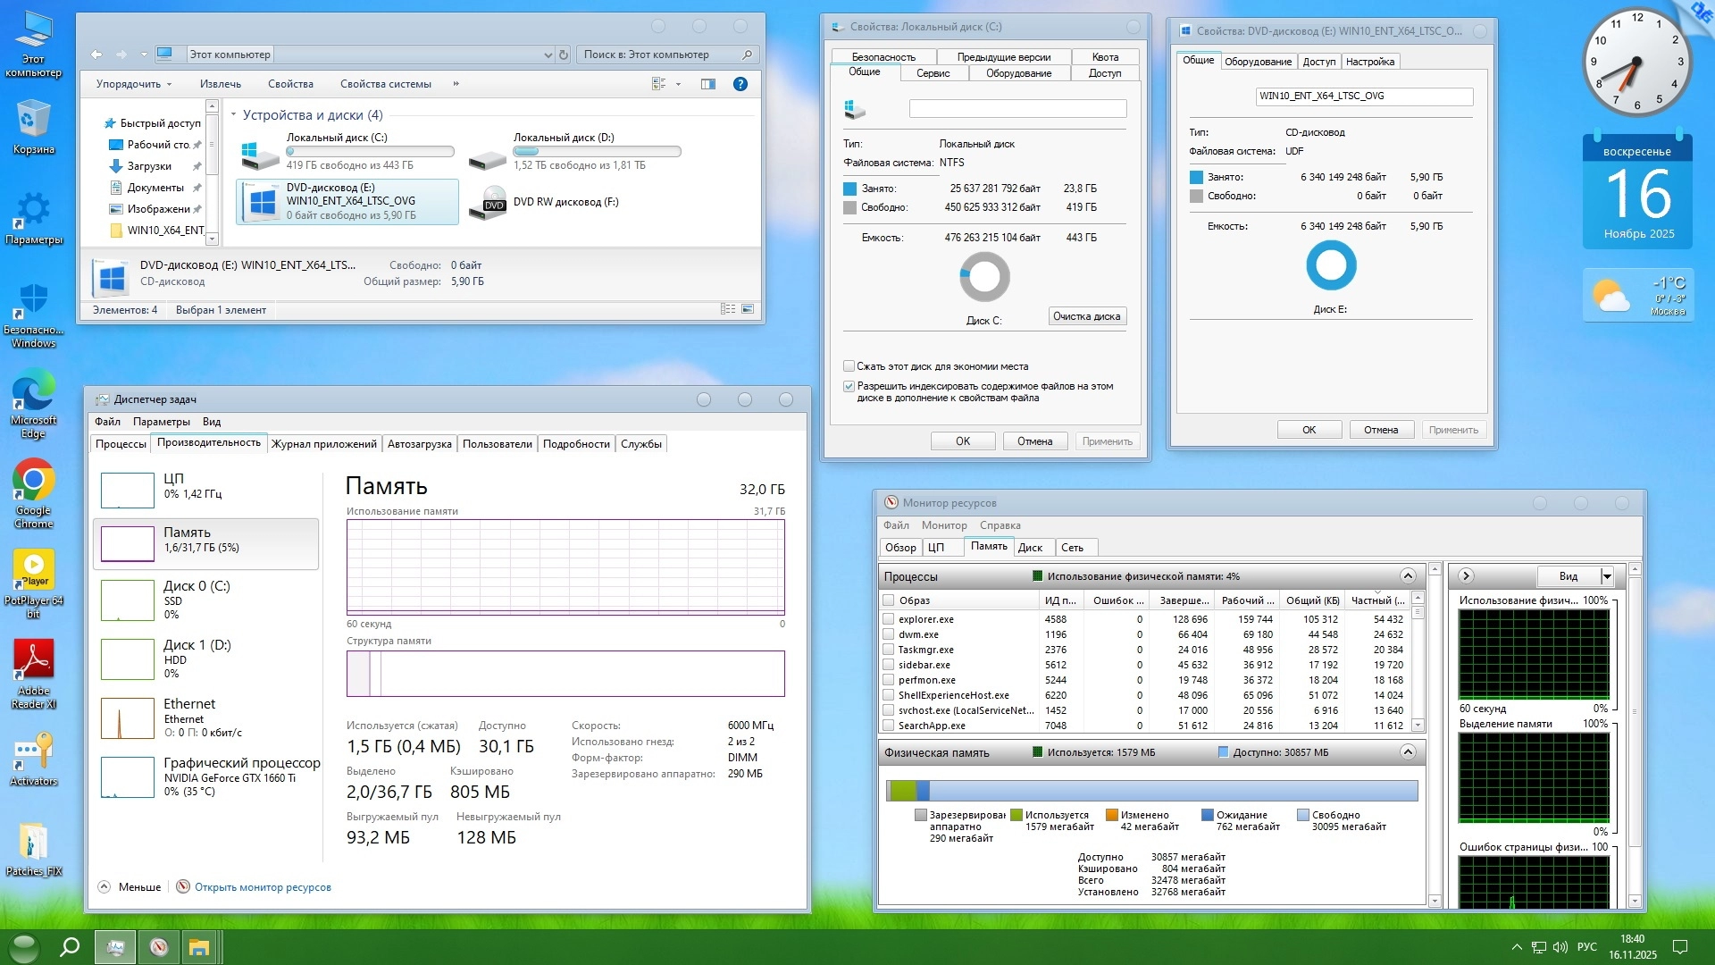Uncheck the 'Разрешить индексировать' checkbox

click(849, 387)
